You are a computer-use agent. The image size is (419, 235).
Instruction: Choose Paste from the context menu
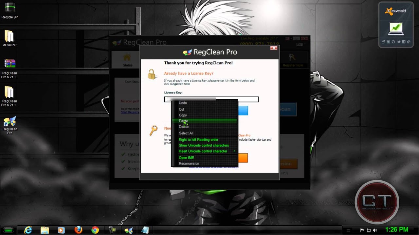pos(205,121)
